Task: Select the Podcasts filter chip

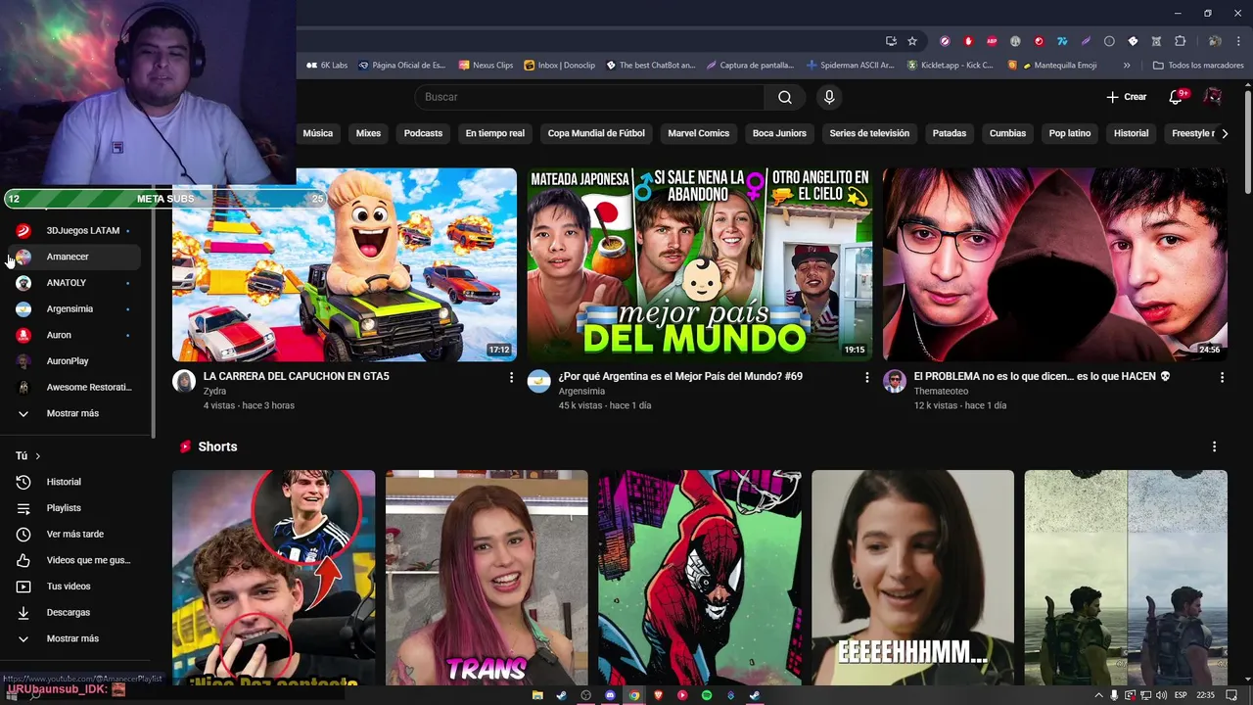Action: tap(423, 133)
